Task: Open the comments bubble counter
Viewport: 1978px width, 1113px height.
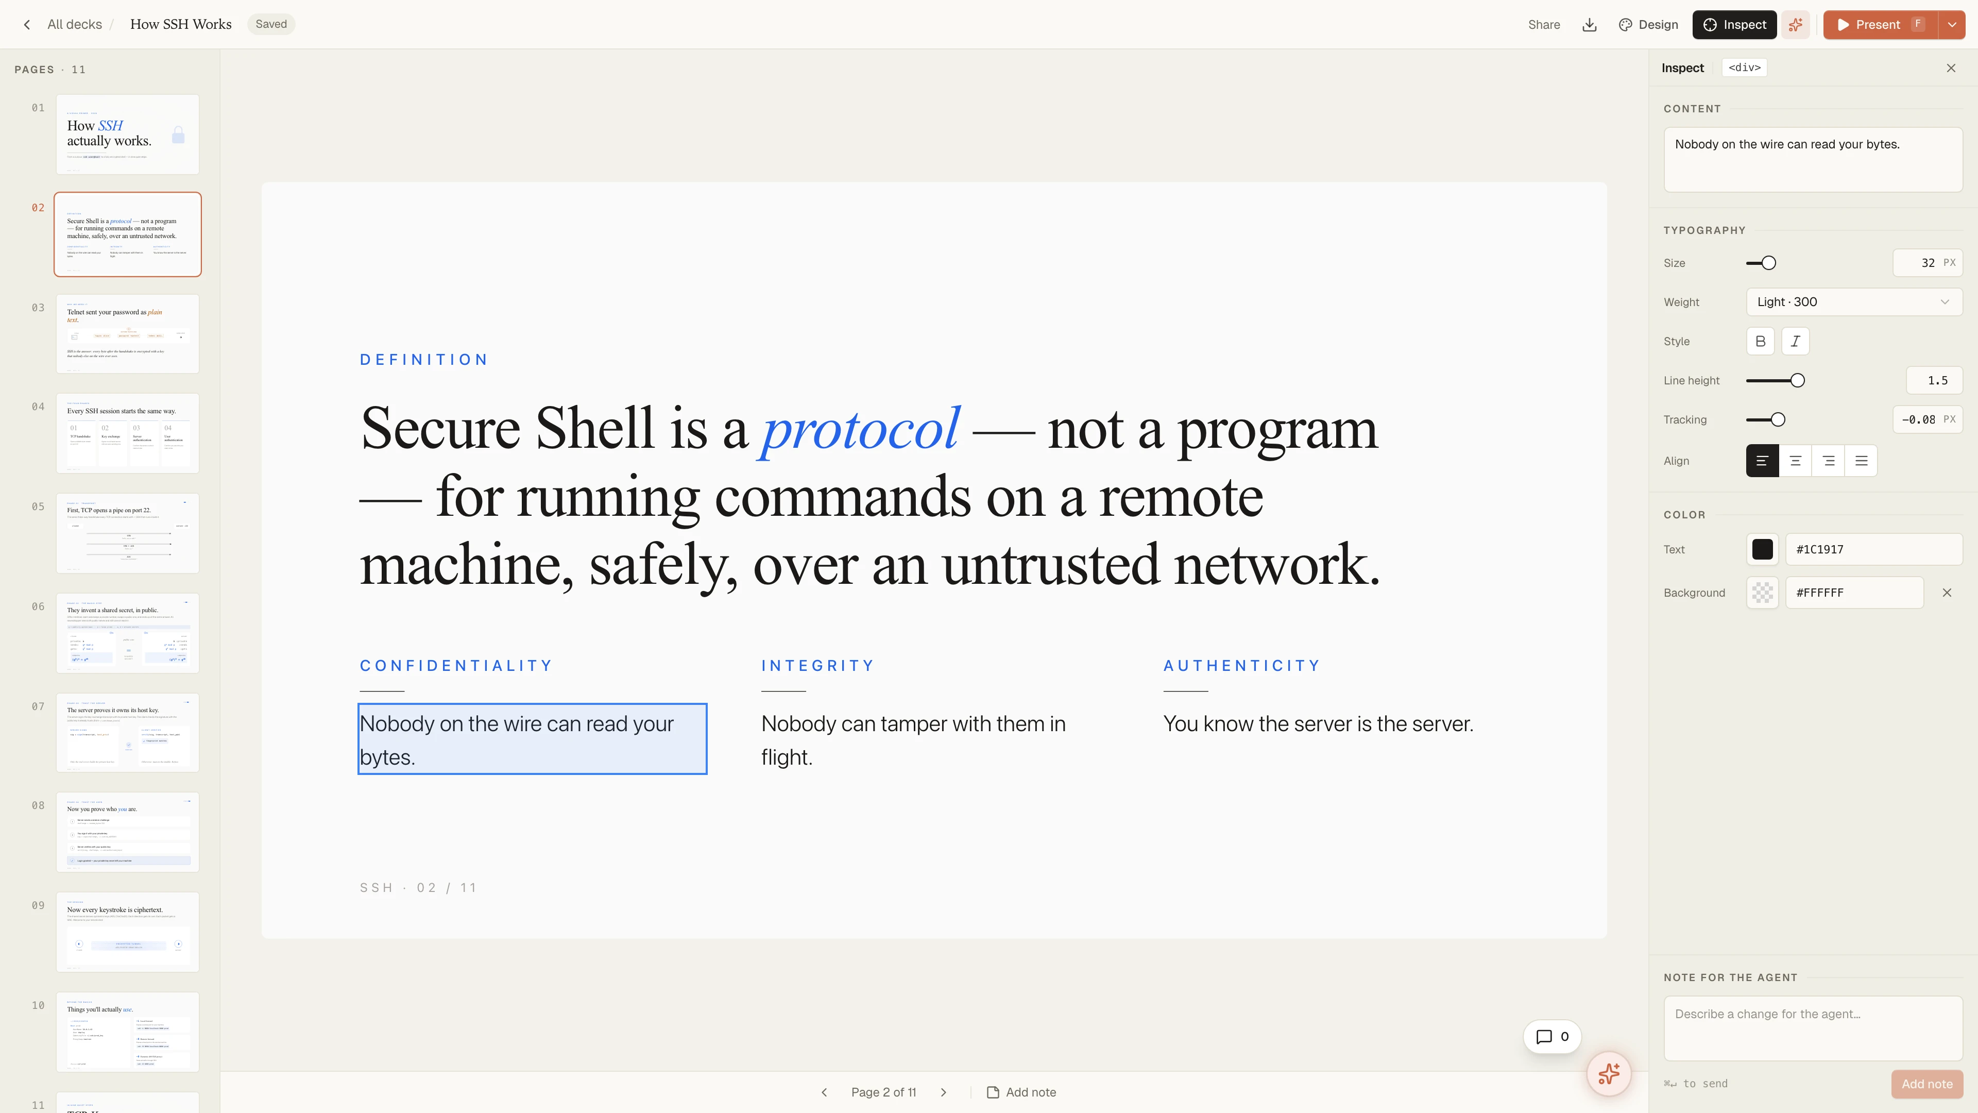Action: [1552, 1037]
